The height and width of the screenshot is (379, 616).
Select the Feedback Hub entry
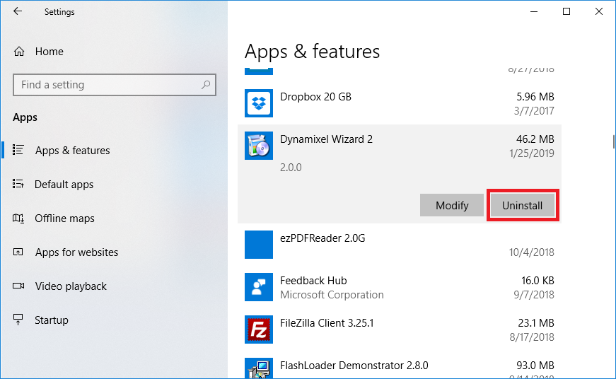(399, 287)
